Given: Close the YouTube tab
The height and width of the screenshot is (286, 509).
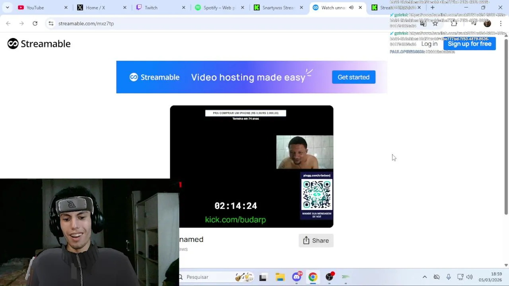Looking at the screenshot, I should (x=66, y=8).
